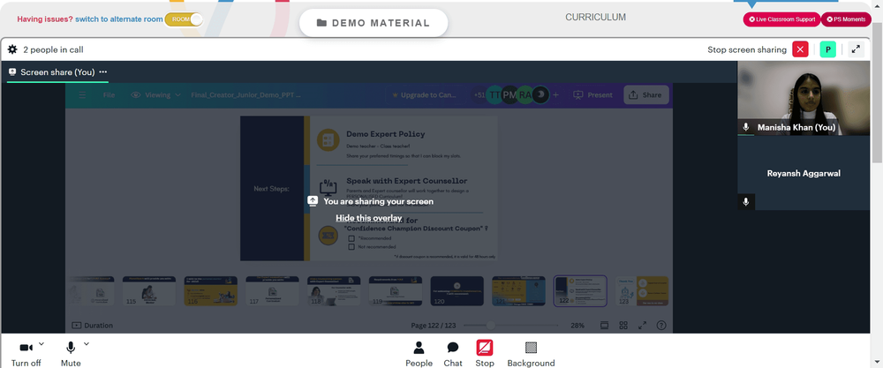Click the TT collaborator avatar
This screenshot has width=883, height=368.
click(494, 95)
